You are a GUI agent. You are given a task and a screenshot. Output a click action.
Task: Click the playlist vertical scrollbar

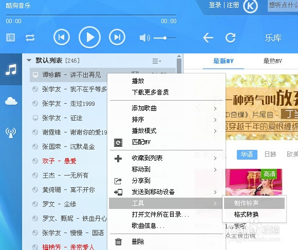(x=179, y=66)
